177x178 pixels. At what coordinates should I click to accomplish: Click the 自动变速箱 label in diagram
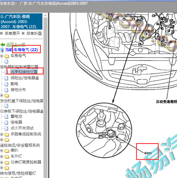[x=166, y=101]
